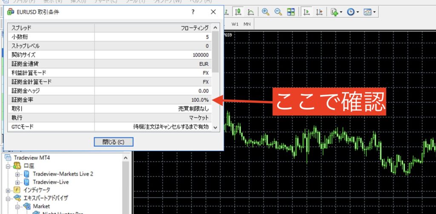Viewport: 436px width, 214px height.
Task: Expand the Tradeview-Markets Live 2 account
Action: tap(17, 174)
